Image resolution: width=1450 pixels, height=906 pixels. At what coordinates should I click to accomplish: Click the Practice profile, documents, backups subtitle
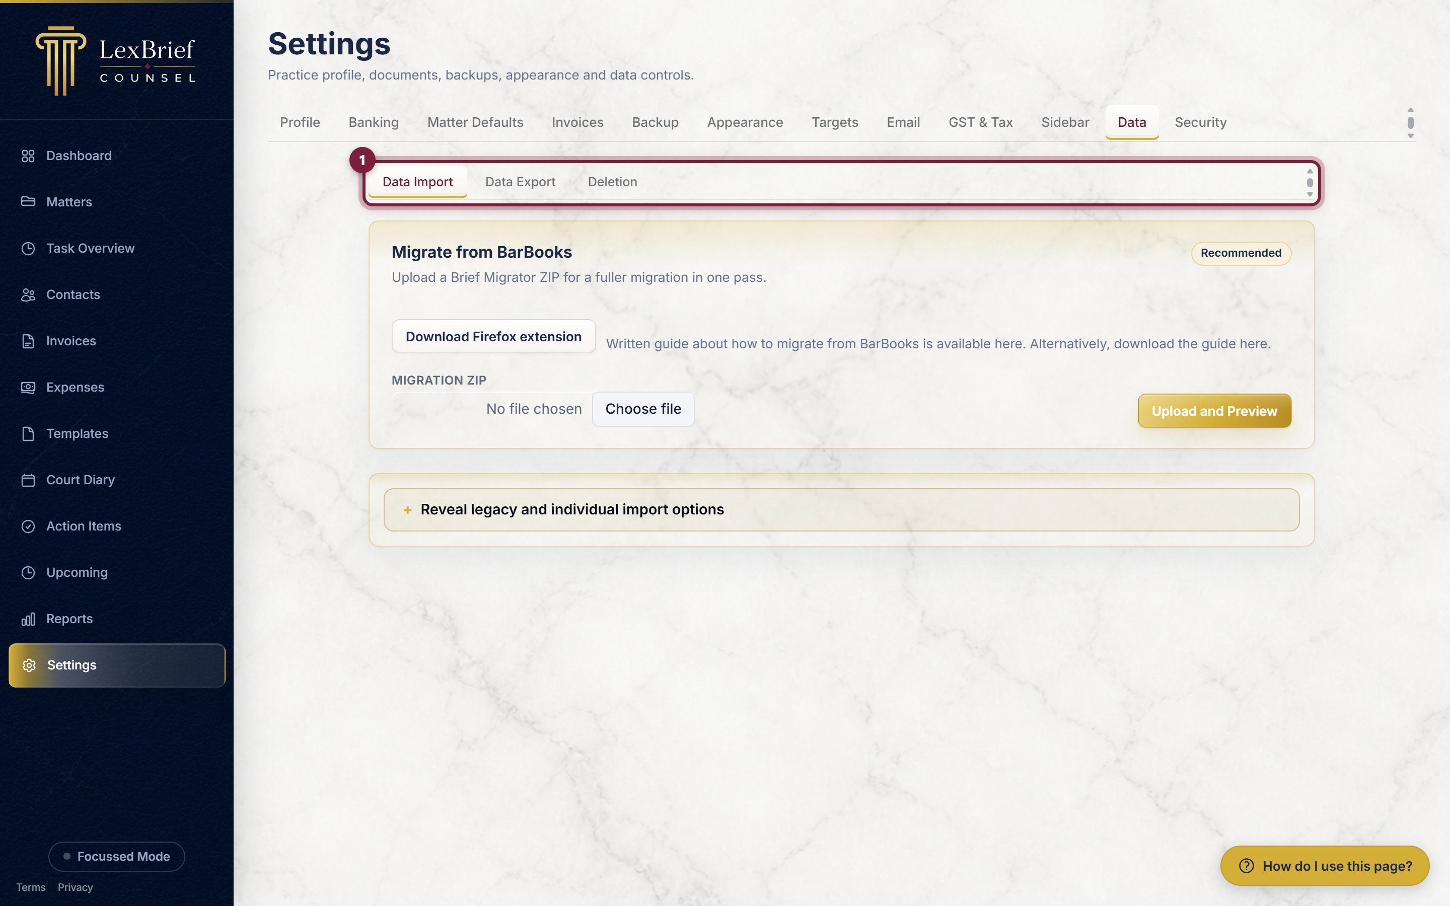click(480, 75)
